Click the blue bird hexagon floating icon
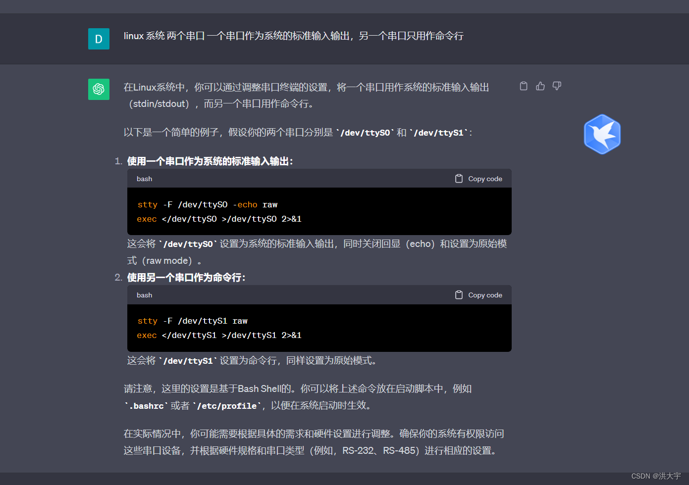 coord(602,134)
